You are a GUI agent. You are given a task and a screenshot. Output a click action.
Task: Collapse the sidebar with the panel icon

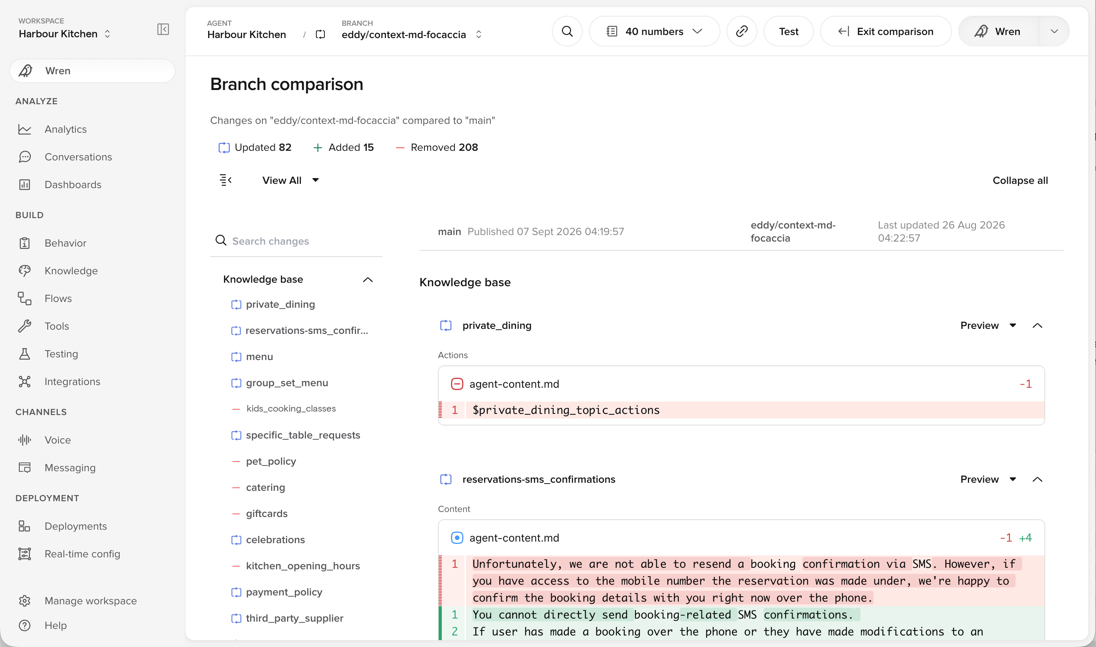pyautogui.click(x=163, y=29)
